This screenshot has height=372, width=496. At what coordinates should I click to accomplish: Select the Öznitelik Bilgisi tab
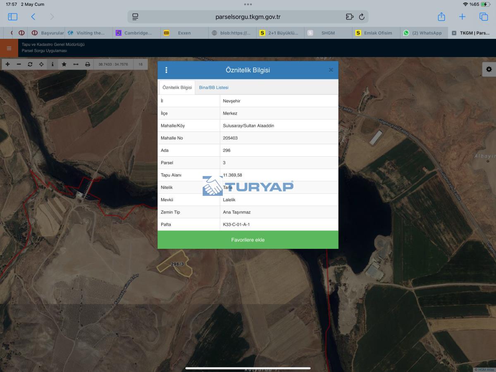(x=177, y=88)
